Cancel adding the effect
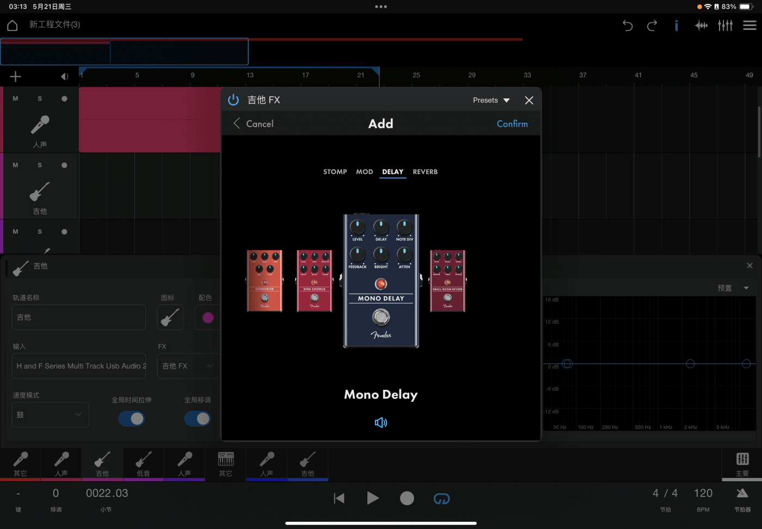Viewport: 762px width, 529px height. (x=254, y=124)
